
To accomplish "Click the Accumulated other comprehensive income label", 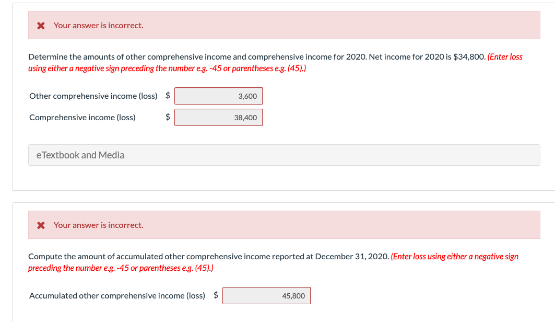I will [117, 295].
